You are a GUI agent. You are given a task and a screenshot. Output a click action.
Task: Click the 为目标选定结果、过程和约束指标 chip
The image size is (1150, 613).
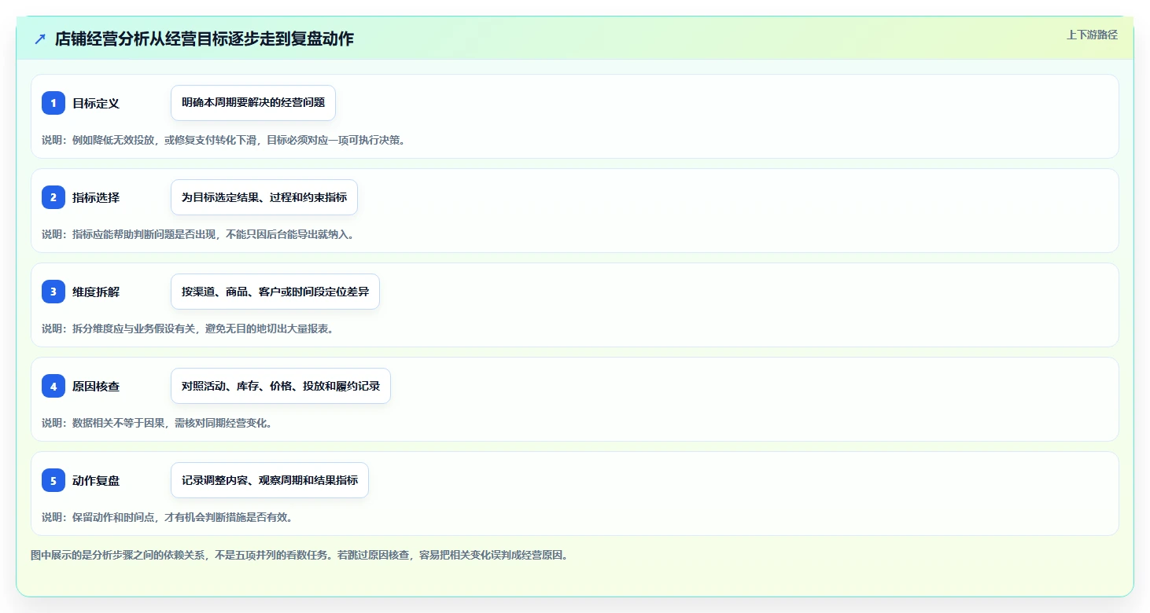[264, 197]
